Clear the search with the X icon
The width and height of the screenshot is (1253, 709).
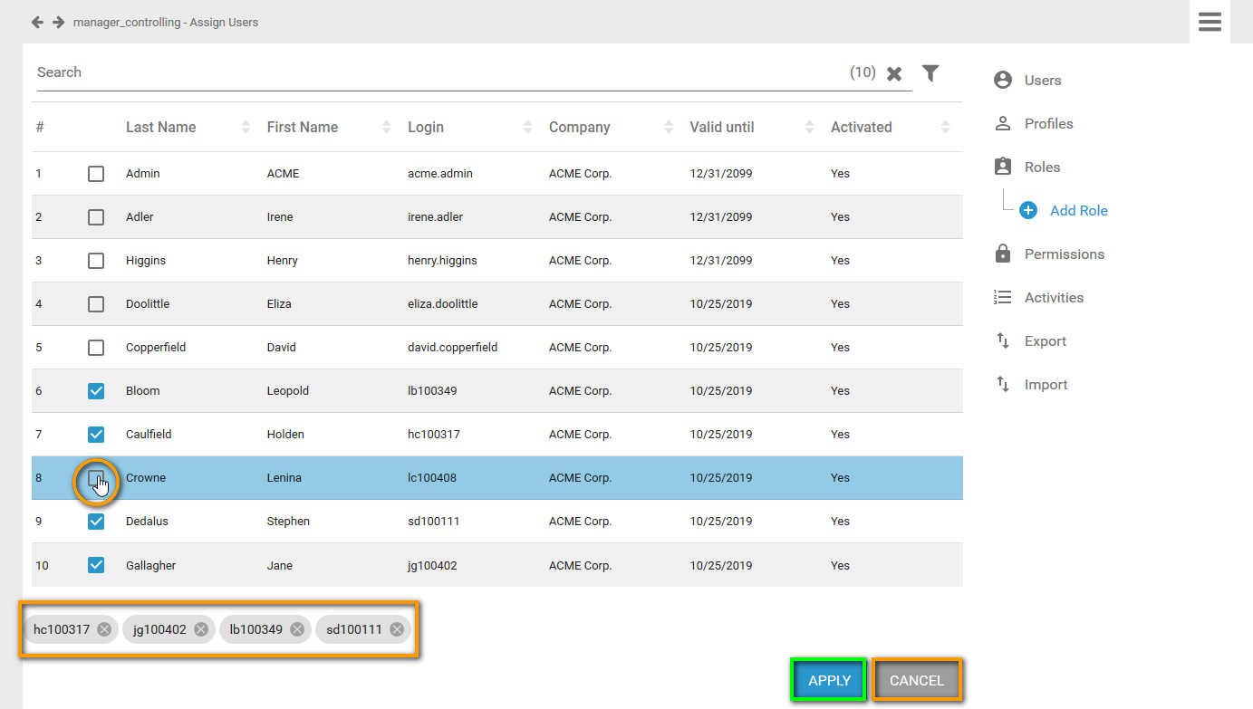pyautogui.click(x=894, y=74)
